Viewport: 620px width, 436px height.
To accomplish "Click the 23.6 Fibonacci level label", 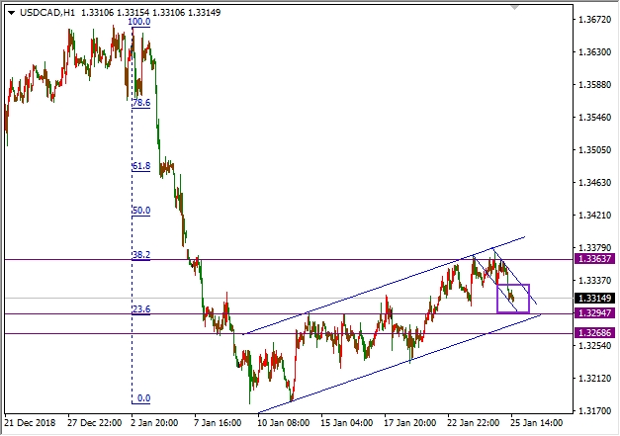I will [141, 309].
